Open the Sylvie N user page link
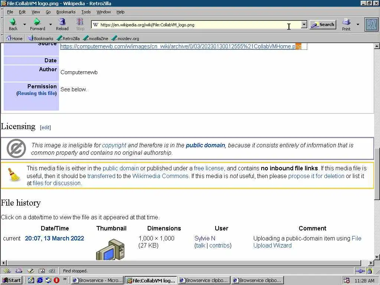The width and height of the screenshot is (380, 285). coord(205,238)
